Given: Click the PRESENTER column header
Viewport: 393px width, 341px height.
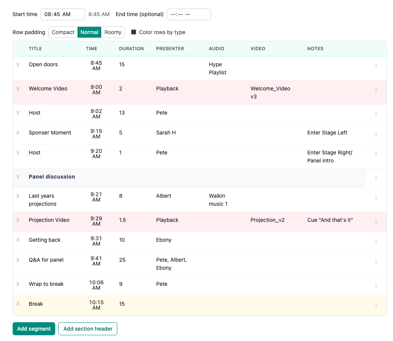Looking at the screenshot, I should point(170,49).
